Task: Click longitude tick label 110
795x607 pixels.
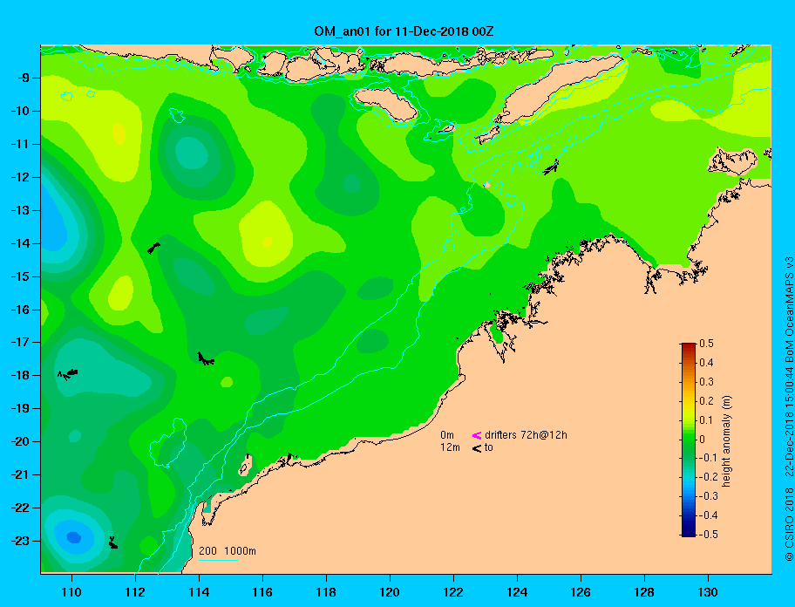Action: point(71,592)
